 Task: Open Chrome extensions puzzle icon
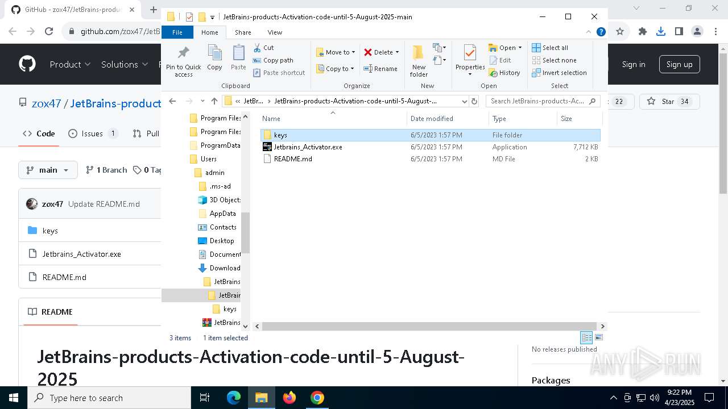tap(643, 32)
